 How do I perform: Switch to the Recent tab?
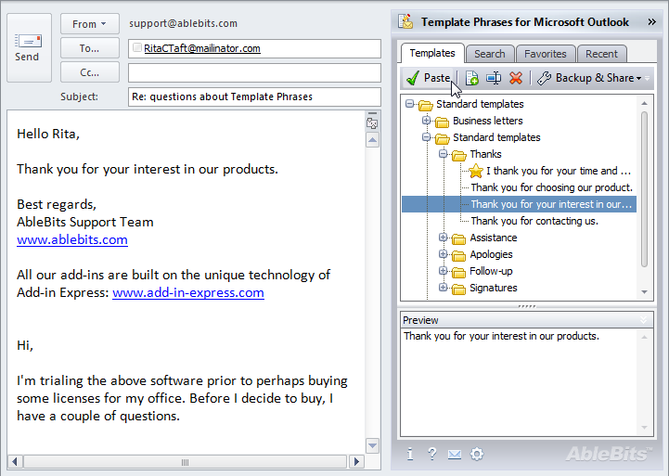[601, 54]
